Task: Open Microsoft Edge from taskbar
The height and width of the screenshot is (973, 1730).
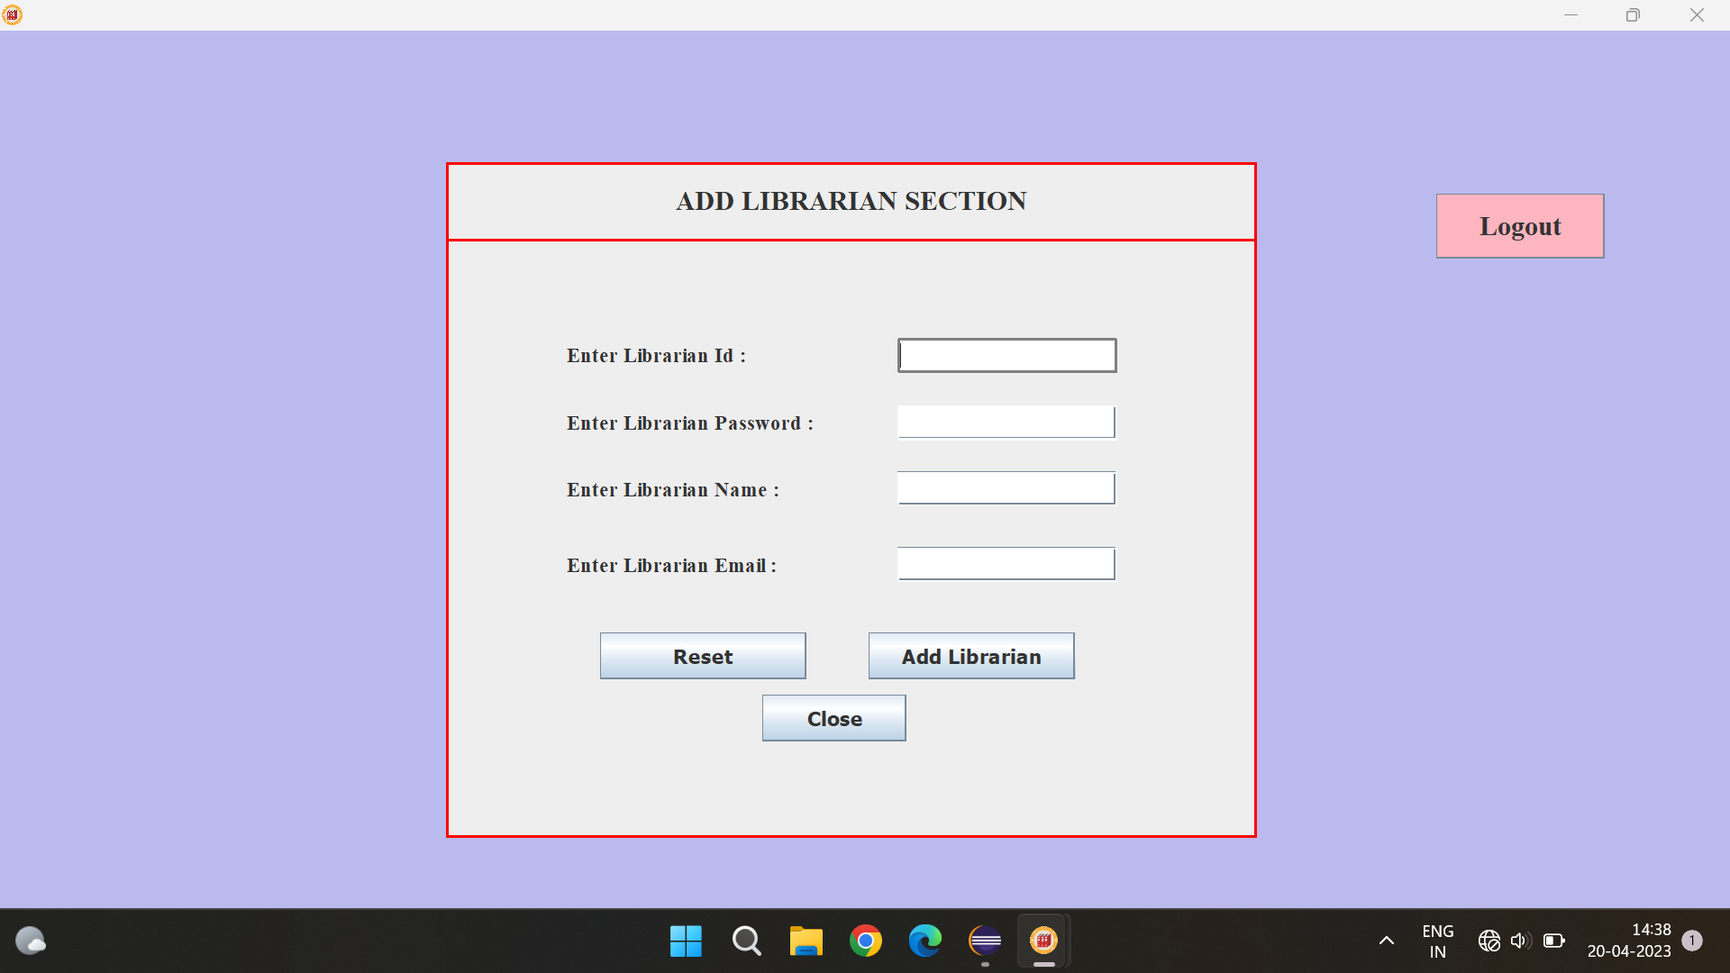Action: point(924,941)
